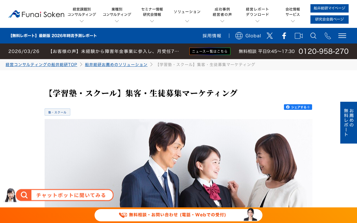Image resolution: width=357 pixels, height=223 pixels.
Task: Open the 成功事例 経営者の声 menu
Action: click(x=222, y=14)
